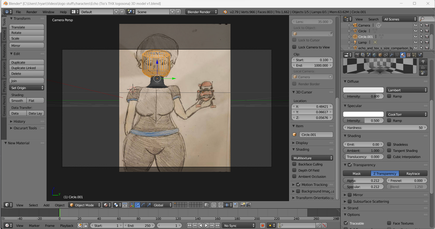Viewport: 435px width, 229px height.
Task: Click the play animation button in timeline
Action: 206,225
